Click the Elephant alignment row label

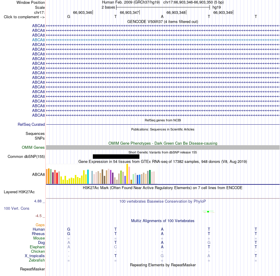point(37,247)
